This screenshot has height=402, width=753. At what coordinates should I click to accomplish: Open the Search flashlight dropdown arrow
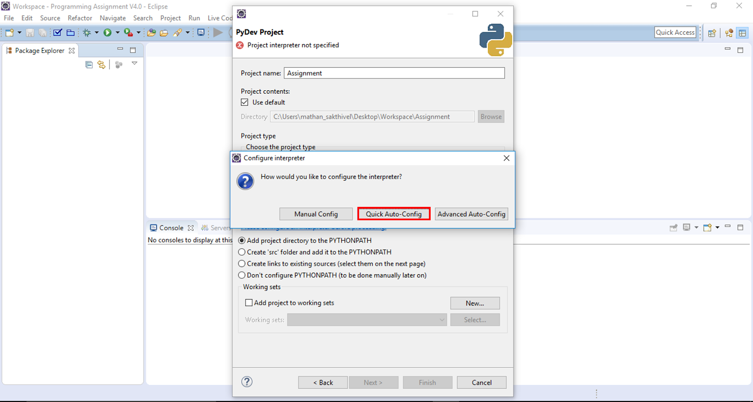187,32
